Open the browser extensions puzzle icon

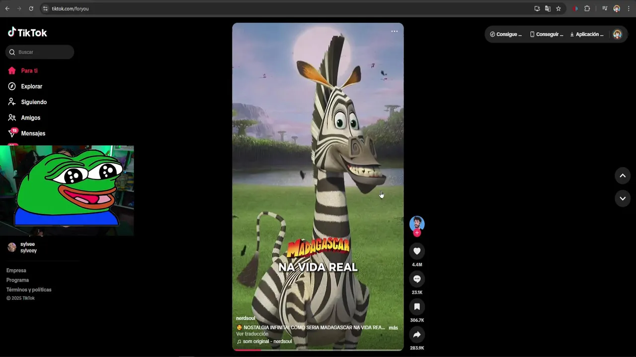[x=587, y=8]
